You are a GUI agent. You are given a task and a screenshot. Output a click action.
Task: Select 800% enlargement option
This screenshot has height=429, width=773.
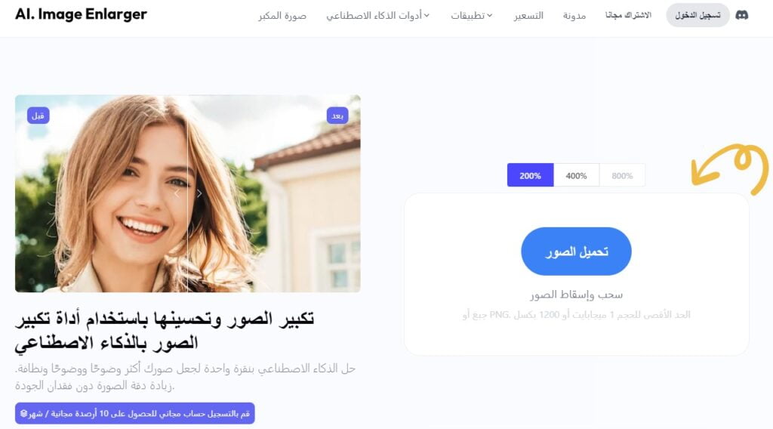pyautogui.click(x=622, y=175)
